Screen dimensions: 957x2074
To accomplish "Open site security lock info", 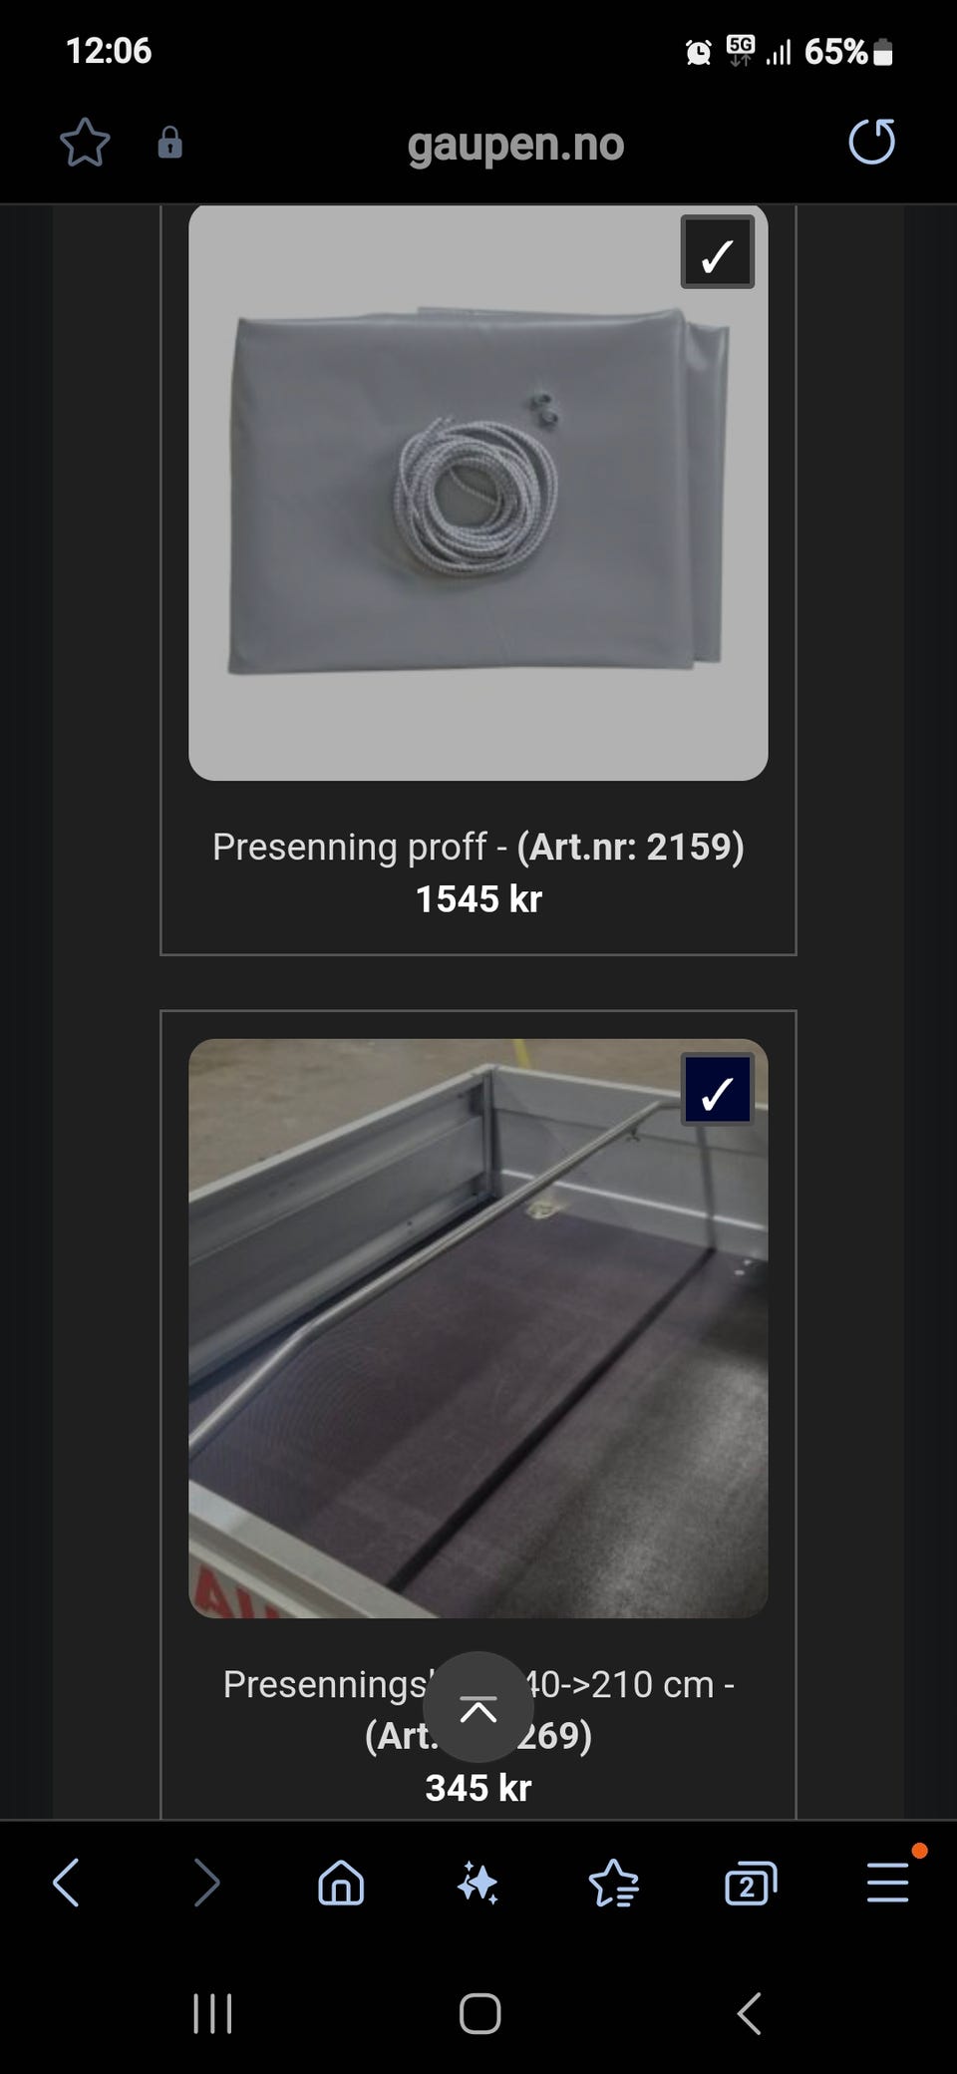I will coord(170,143).
